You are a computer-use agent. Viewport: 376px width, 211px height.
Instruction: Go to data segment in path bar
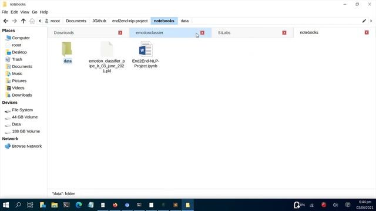pos(184,21)
